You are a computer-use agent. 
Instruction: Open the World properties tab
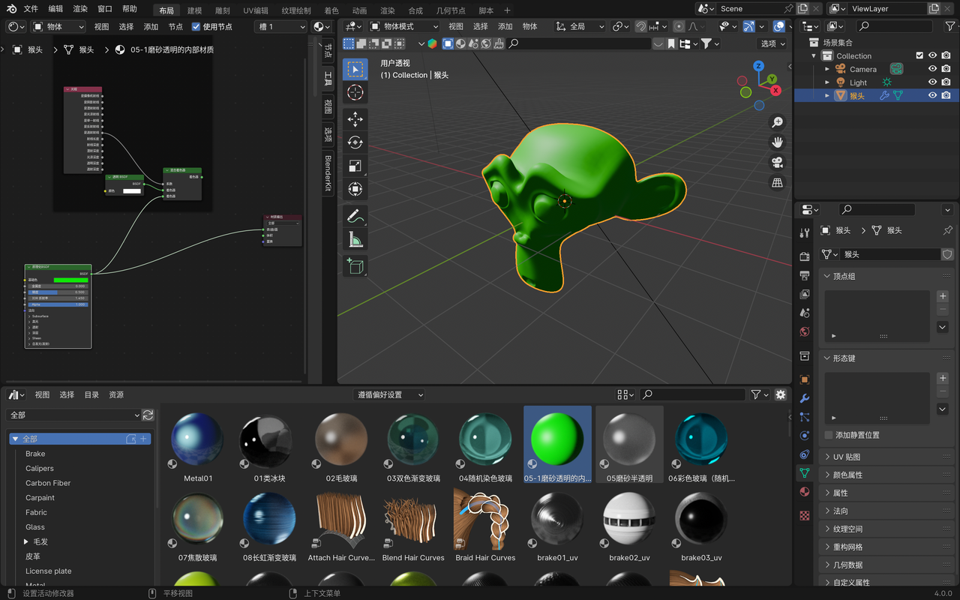[x=805, y=331]
